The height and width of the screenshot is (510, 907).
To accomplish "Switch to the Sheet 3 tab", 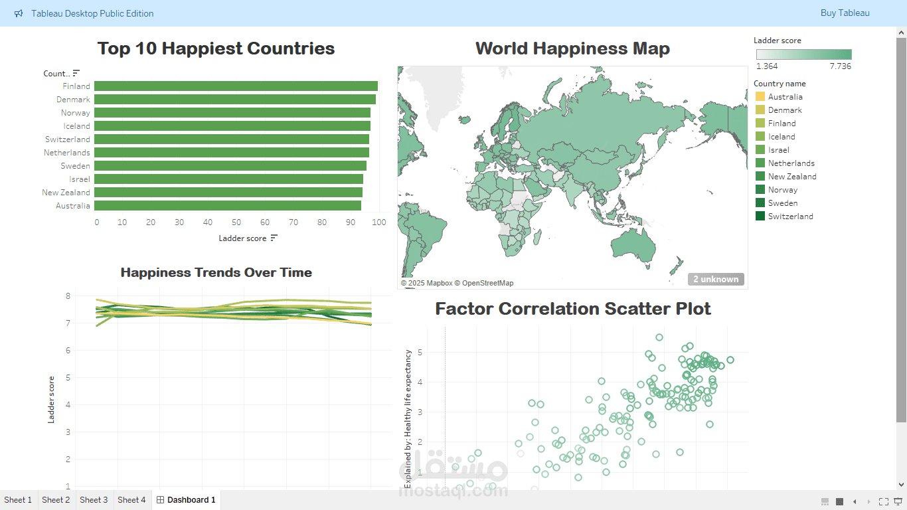I will coord(94,500).
